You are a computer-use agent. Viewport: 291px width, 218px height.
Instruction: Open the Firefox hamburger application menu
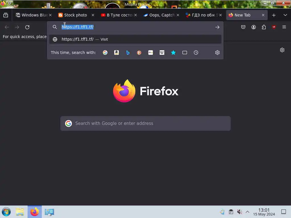tap(284, 27)
